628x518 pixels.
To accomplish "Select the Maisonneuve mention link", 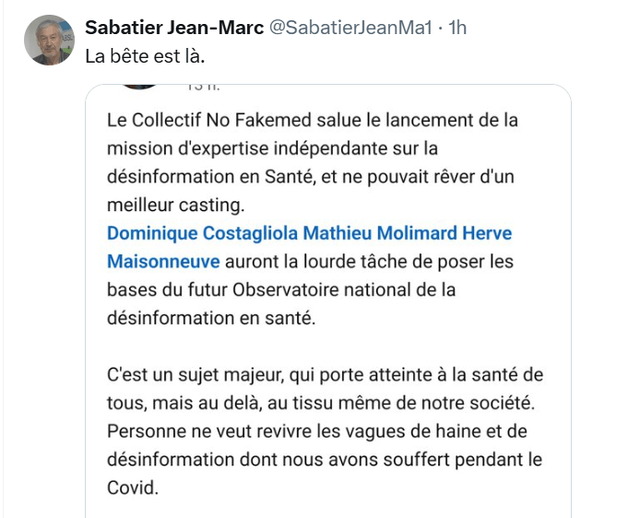I will tap(162, 262).
